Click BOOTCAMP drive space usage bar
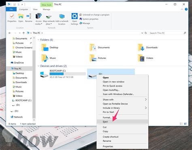The width and height of the screenshot is (192, 150). [x=68, y=74]
